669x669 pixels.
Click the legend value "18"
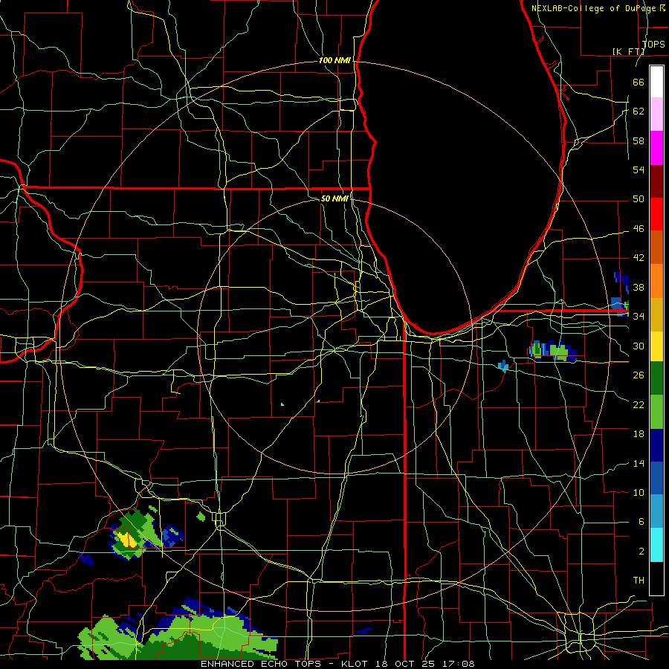(639, 434)
